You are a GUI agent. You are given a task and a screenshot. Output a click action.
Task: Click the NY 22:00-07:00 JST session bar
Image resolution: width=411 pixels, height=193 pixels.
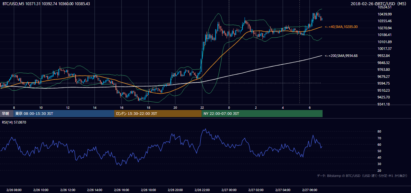(262, 114)
